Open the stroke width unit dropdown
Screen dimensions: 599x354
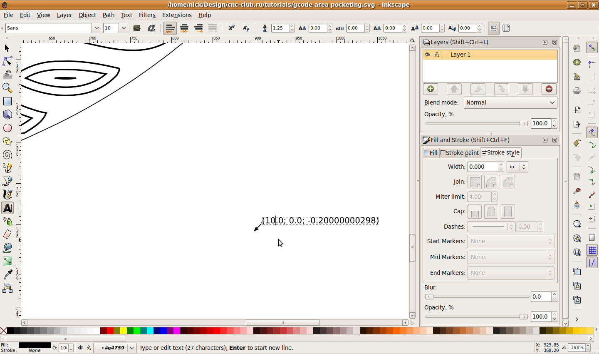click(517, 167)
